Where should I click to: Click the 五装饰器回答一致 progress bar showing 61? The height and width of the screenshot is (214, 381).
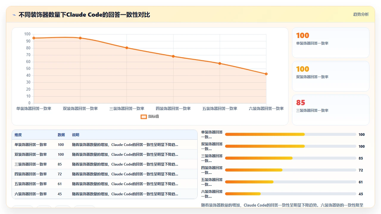click(x=291, y=182)
